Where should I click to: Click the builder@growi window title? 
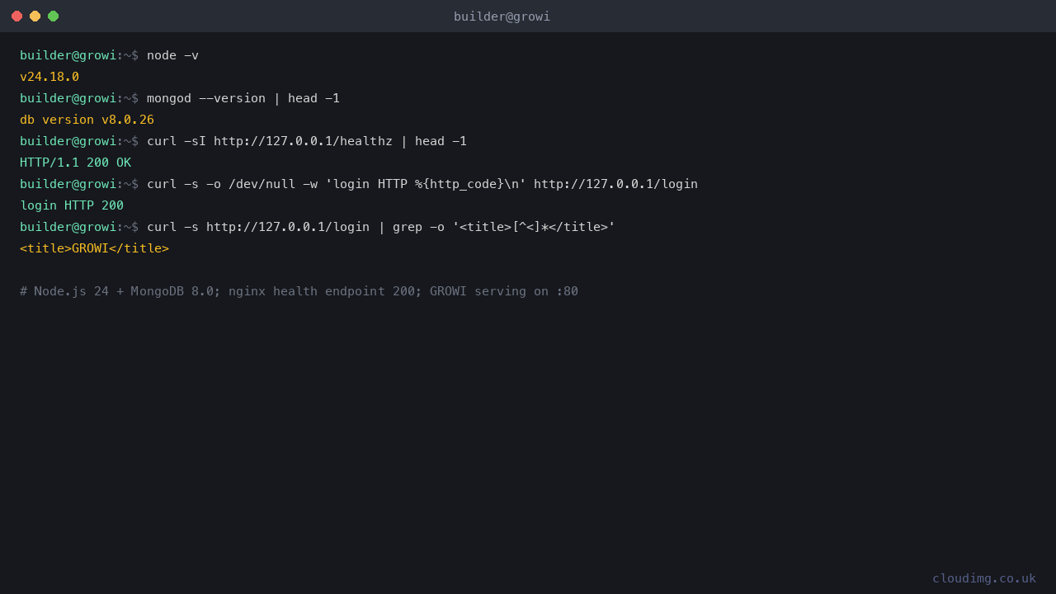click(502, 16)
